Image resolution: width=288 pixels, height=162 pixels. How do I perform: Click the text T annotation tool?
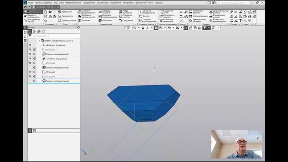(240, 21)
